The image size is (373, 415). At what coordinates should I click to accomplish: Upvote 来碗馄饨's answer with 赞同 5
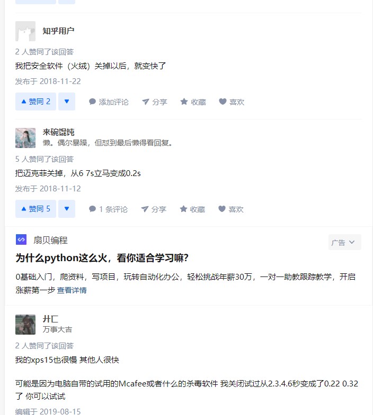coord(35,209)
